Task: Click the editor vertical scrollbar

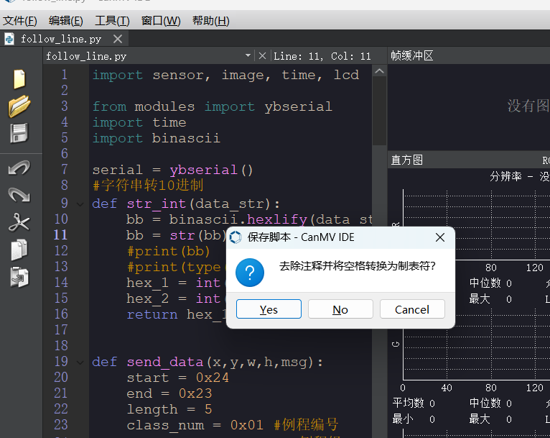Action: [x=379, y=108]
